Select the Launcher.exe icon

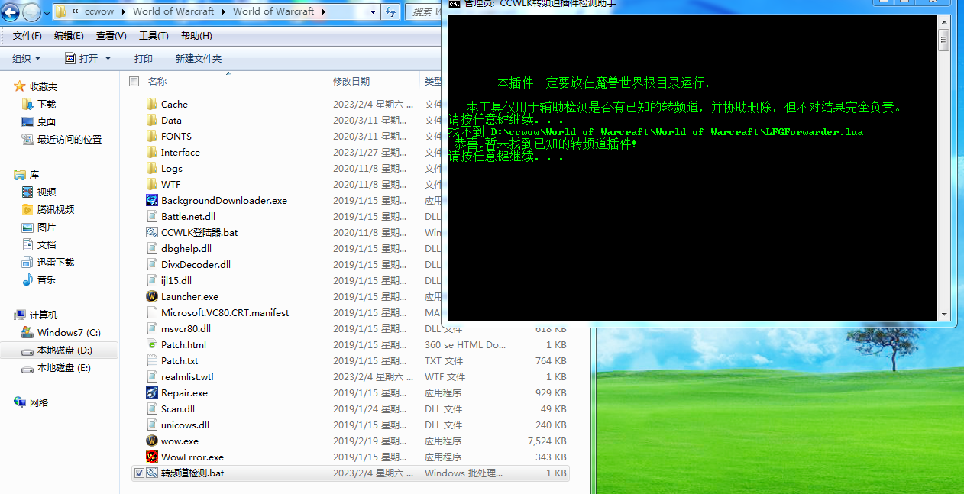click(x=152, y=296)
